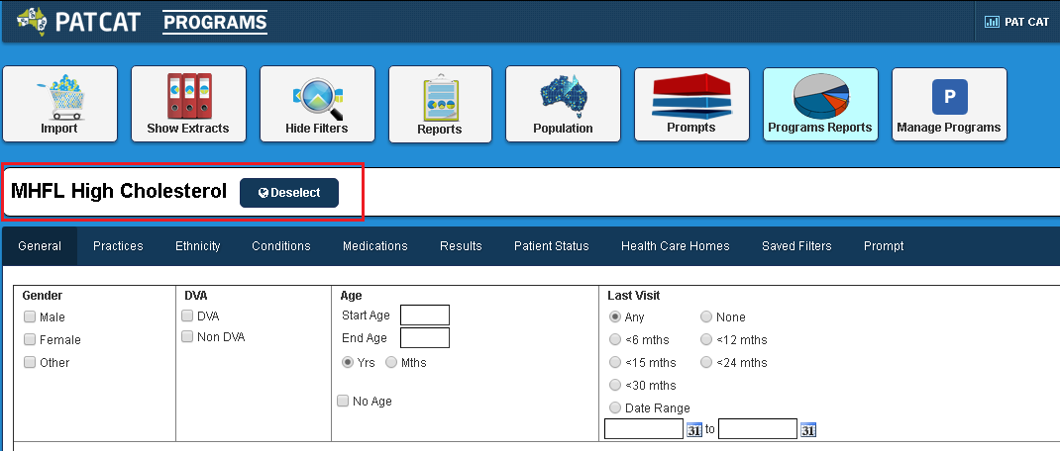Click the PATCAT logo

[77, 22]
